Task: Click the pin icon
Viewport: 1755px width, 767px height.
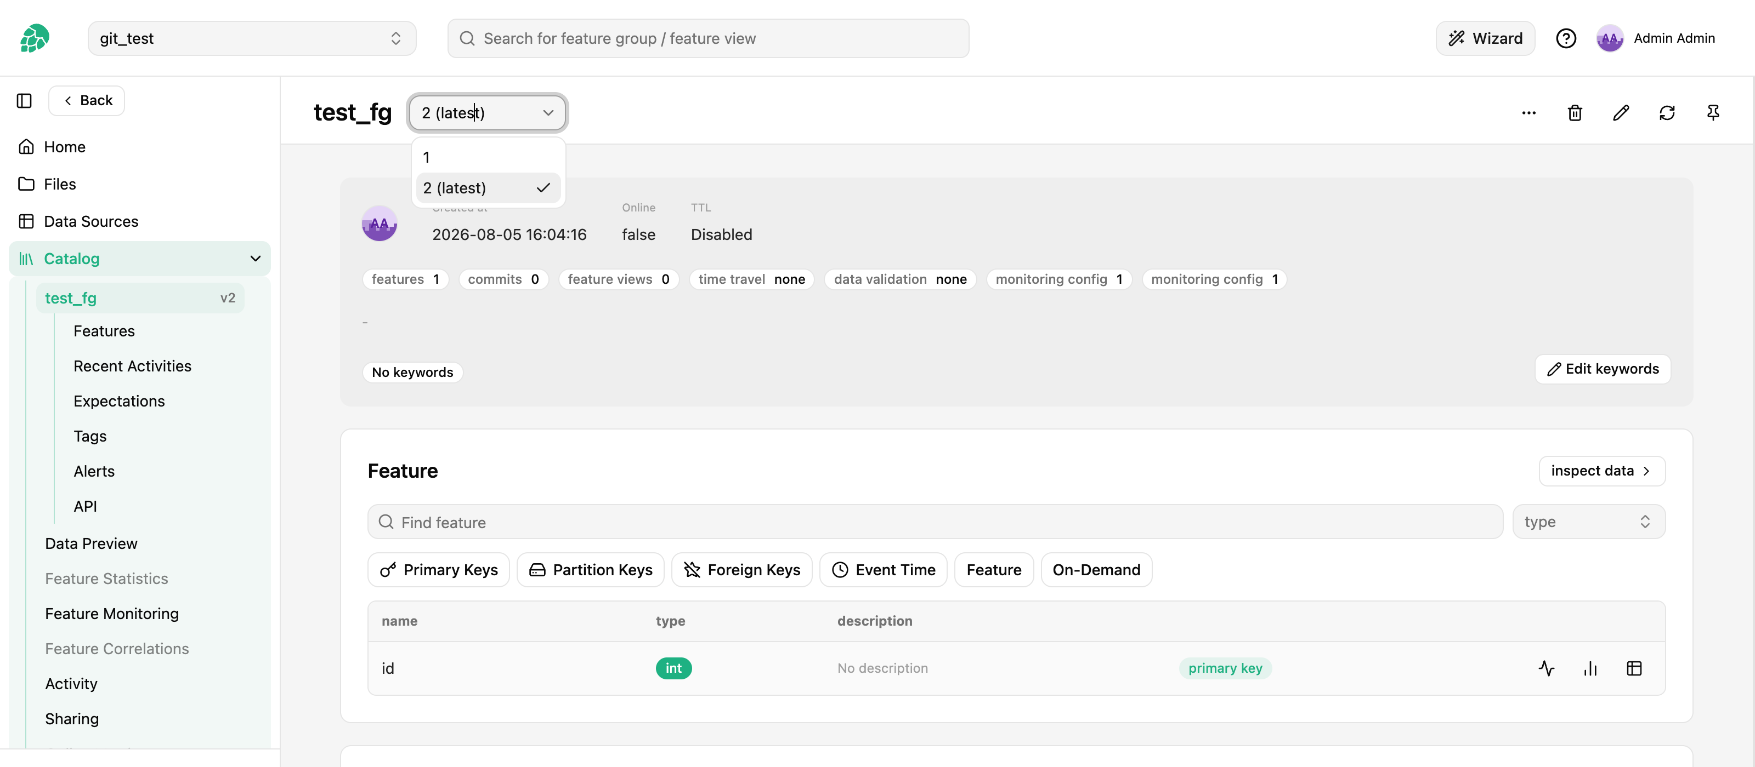Action: point(1713,113)
